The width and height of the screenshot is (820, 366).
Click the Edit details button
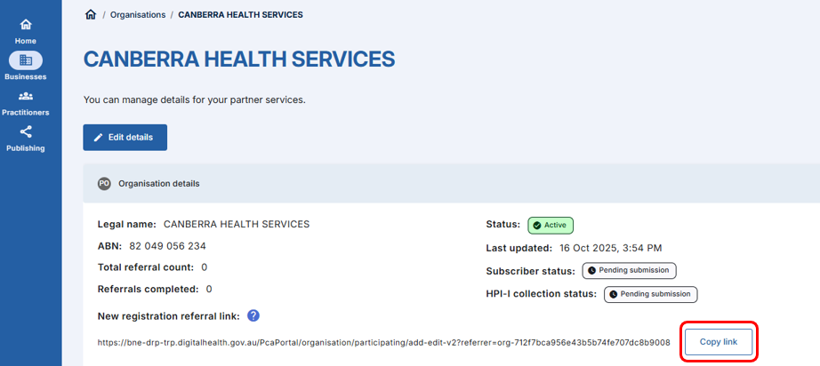[x=125, y=138]
